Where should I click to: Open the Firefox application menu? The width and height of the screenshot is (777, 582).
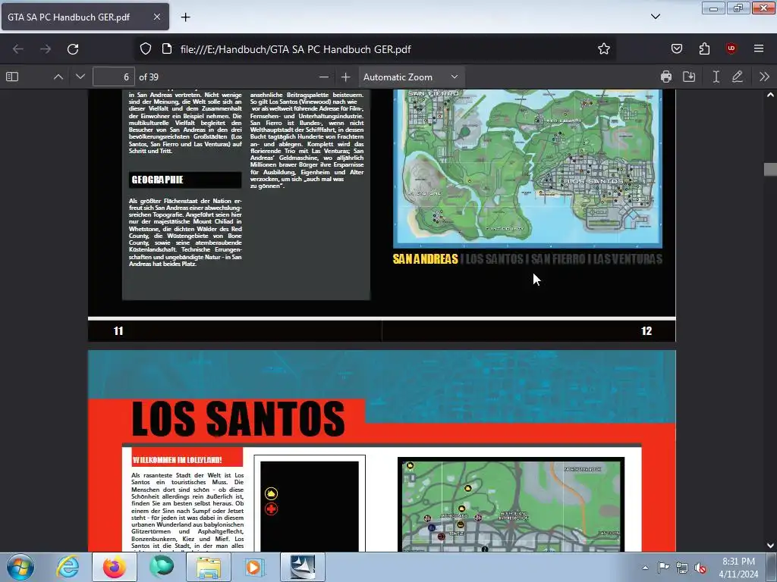759,48
